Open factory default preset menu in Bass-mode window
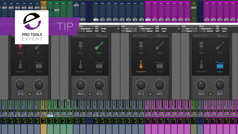 [x=86, y=29]
